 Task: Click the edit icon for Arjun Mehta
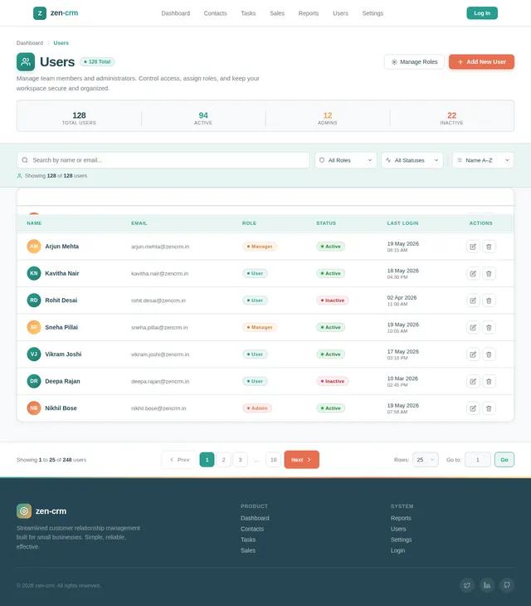[473, 247]
